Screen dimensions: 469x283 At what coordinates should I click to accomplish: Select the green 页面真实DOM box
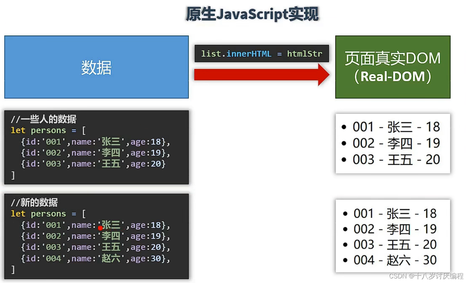(x=393, y=67)
